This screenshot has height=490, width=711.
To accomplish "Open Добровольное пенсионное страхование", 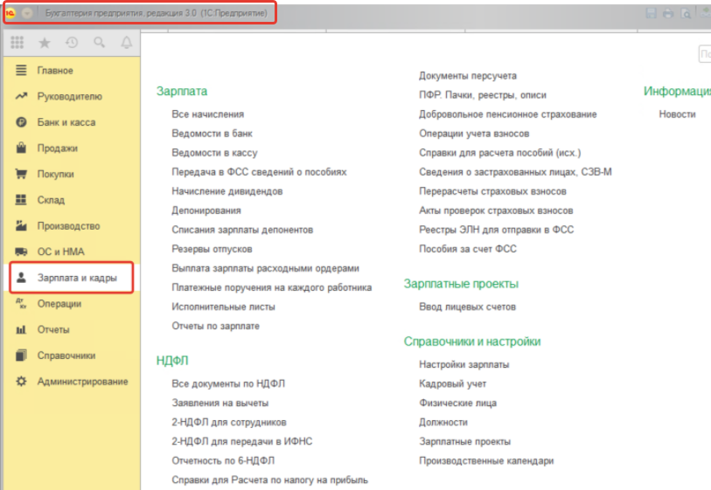I will click(508, 114).
